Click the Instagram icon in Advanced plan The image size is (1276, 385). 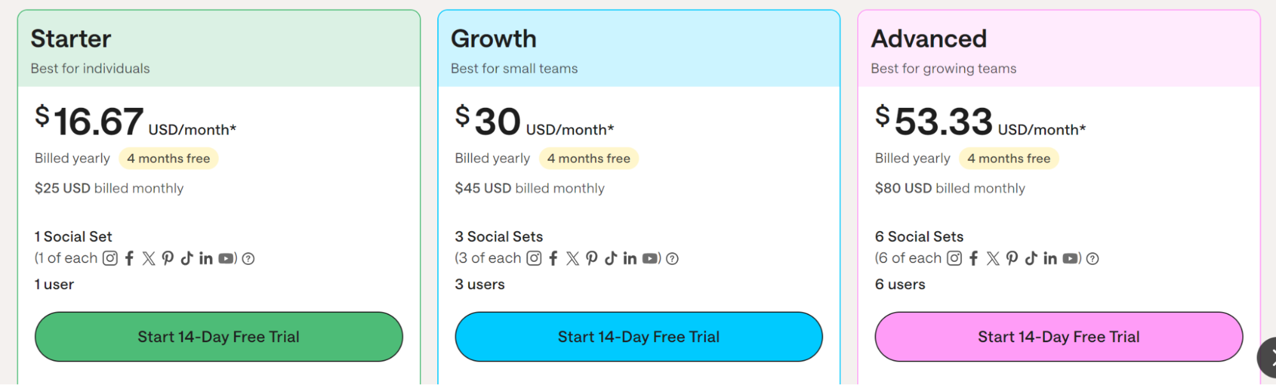(x=954, y=258)
